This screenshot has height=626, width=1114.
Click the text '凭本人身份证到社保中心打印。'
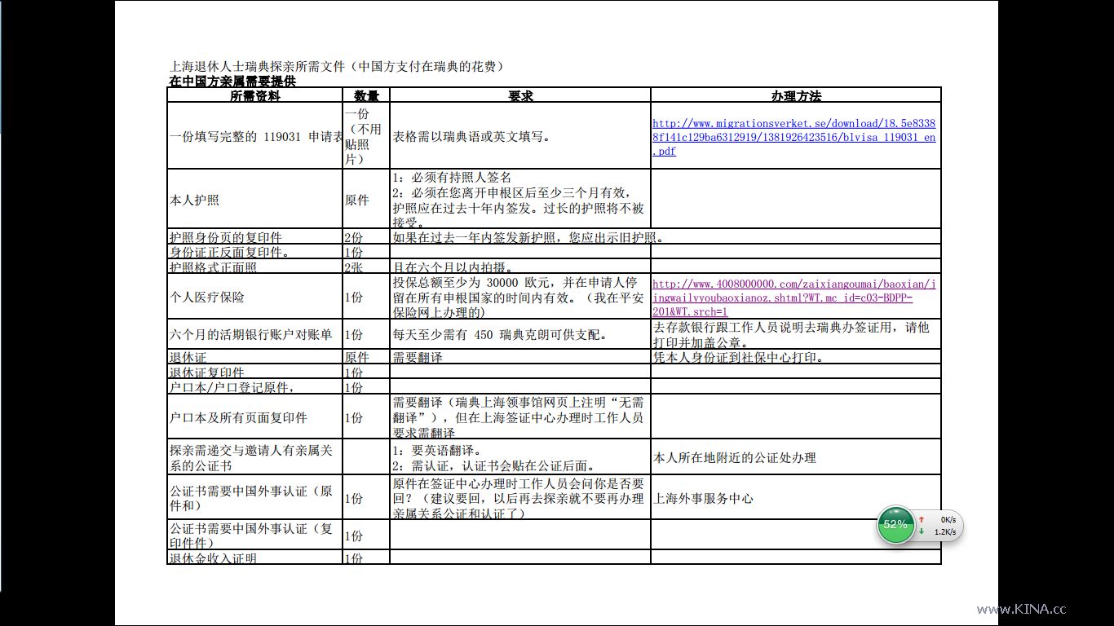coord(740,357)
